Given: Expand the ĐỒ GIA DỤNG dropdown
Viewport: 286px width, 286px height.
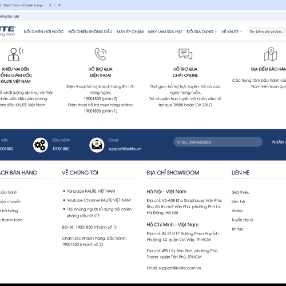Looking at the screenshot, I should point(202,31).
